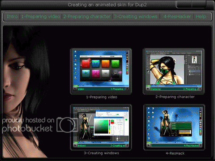The image size is (215, 161).
Task: Click the '1-Preparing video' caption link
Action: pyautogui.click(x=102, y=97)
